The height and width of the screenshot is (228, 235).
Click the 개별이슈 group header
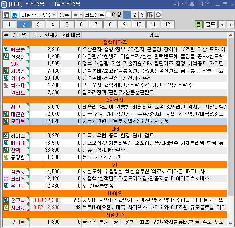pyautogui.click(x=115, y=215)
